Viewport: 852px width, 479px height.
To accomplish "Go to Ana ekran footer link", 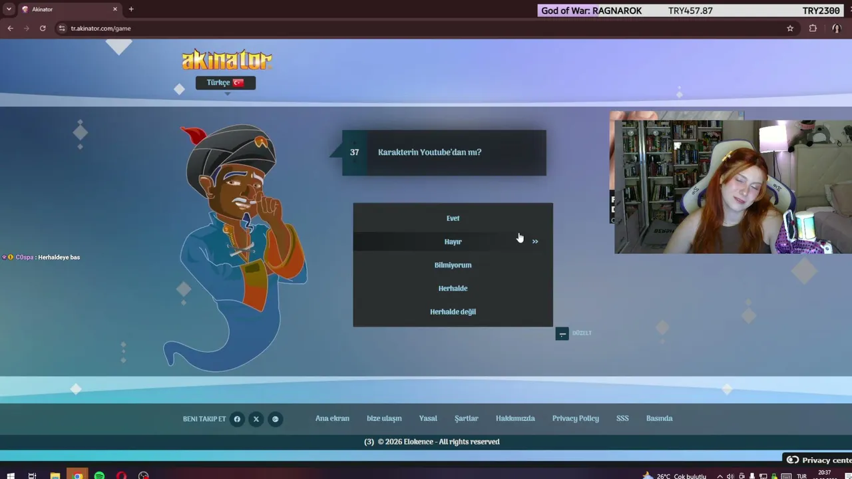I will click(332, 418).
